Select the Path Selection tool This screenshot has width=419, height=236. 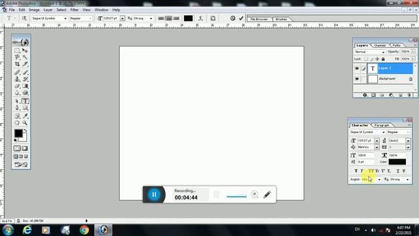click(17, 101)
